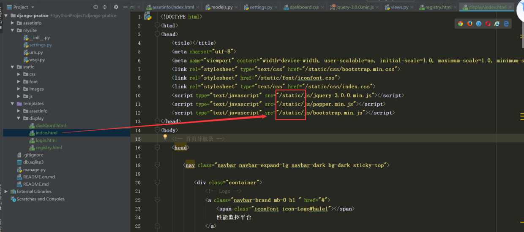Image resolution: width=524 pixels, height=232 pixels.
Task: Open page in Safari browser icon
Action: tap(479, 24)
